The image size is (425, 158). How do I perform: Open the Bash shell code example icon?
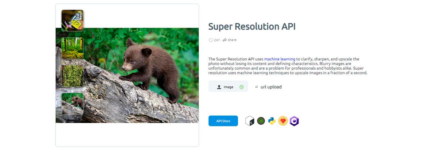tap(250, 121)
